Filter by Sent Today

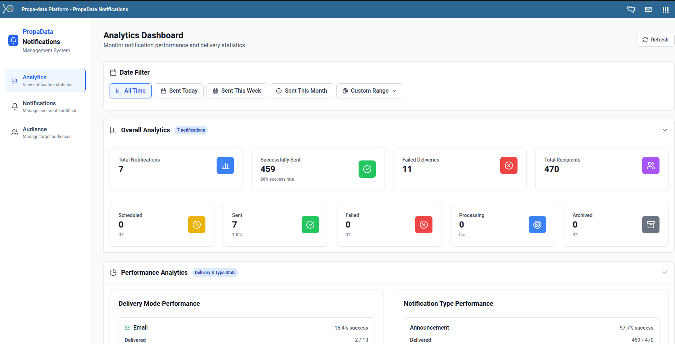[x=179, y=91]
